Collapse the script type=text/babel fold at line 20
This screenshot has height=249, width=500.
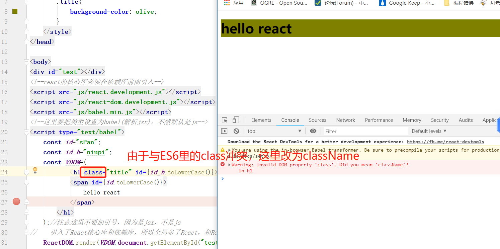(26, 132)
